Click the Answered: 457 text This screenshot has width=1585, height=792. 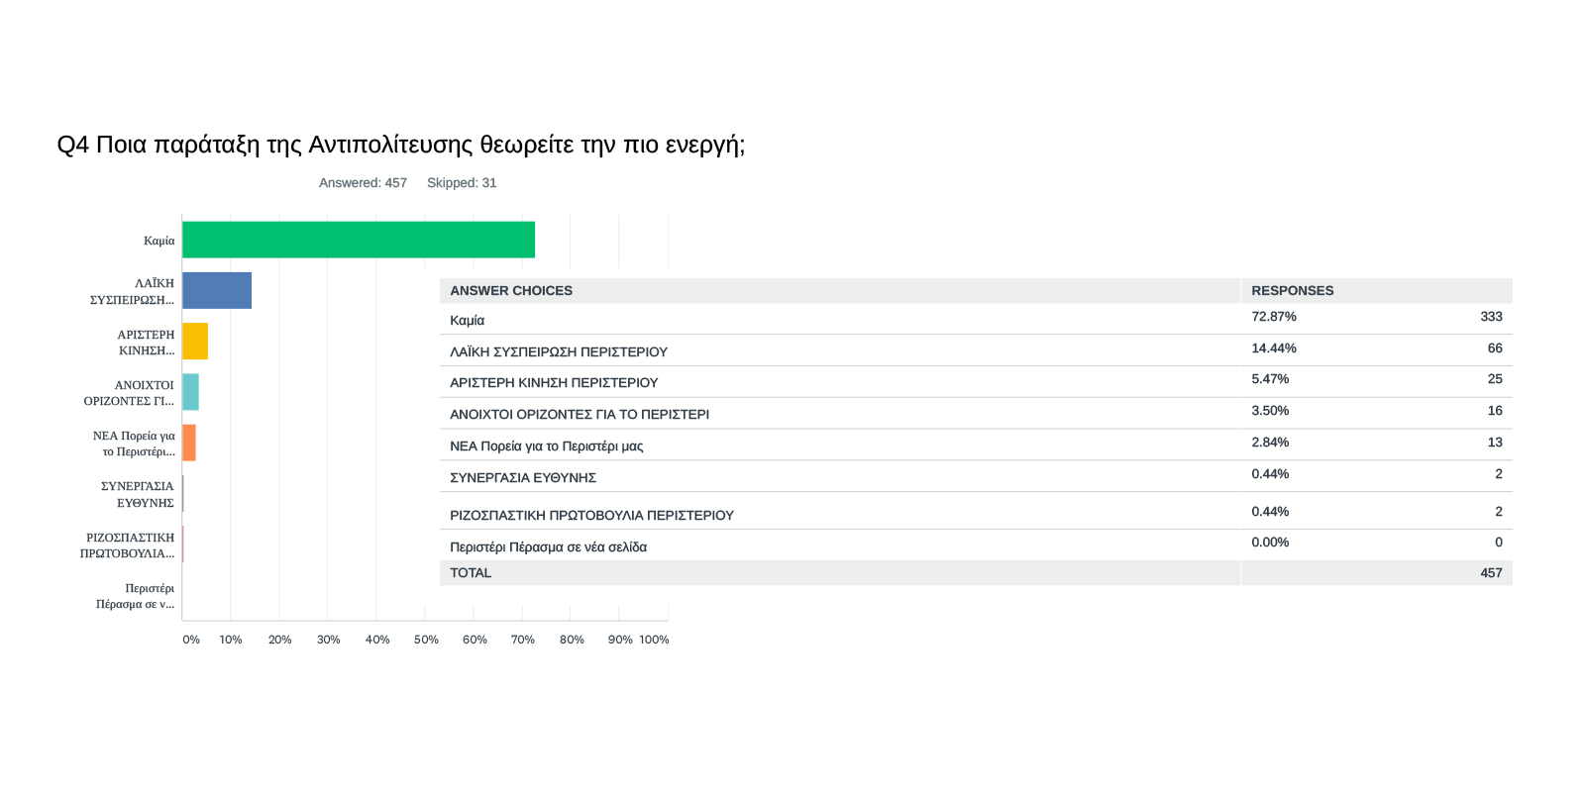click(x=363, y=183)
